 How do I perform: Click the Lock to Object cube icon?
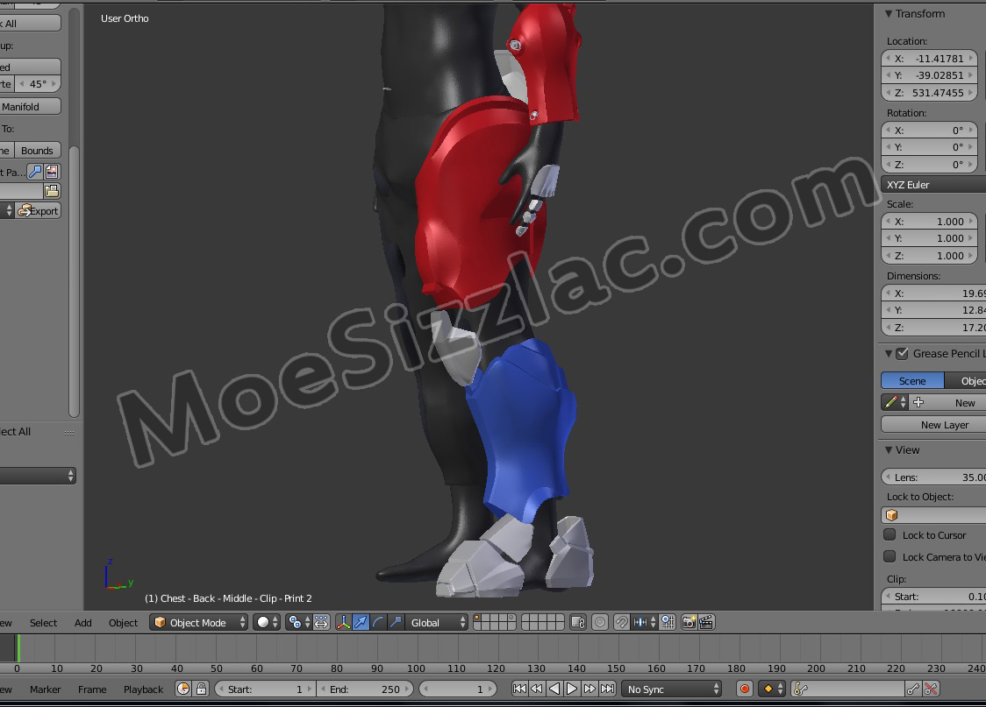891,515
